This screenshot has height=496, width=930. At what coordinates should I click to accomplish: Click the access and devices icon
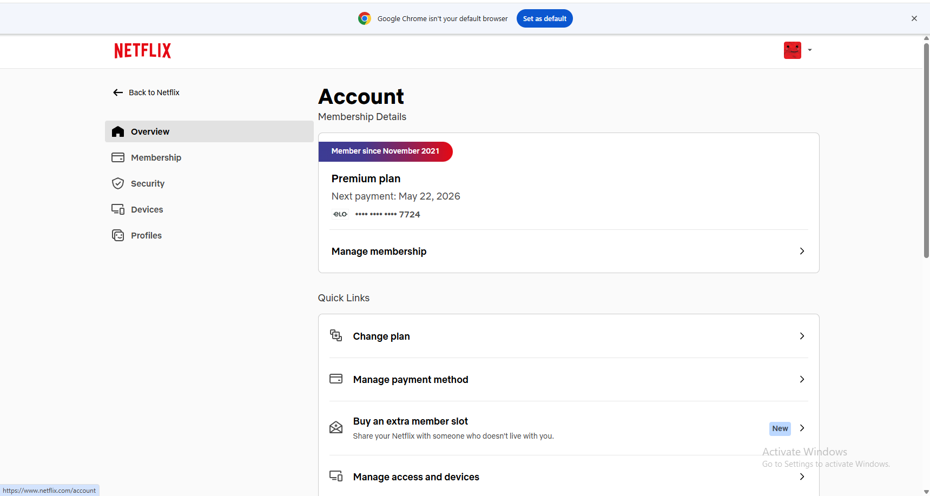click(x=336, y=476)
